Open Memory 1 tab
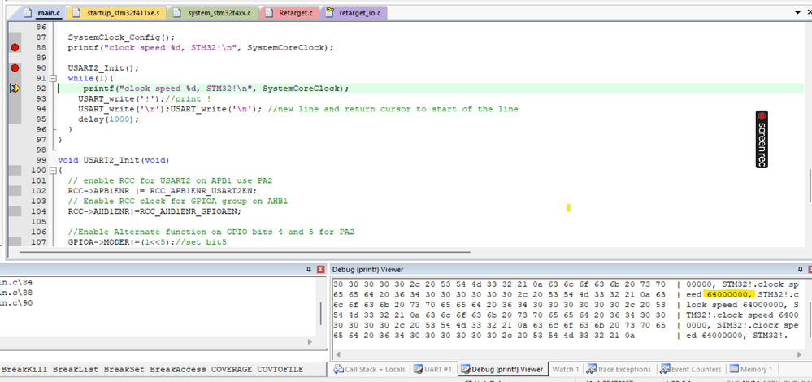The width and height of the screenshot is (812, 382). coord(751,369)
